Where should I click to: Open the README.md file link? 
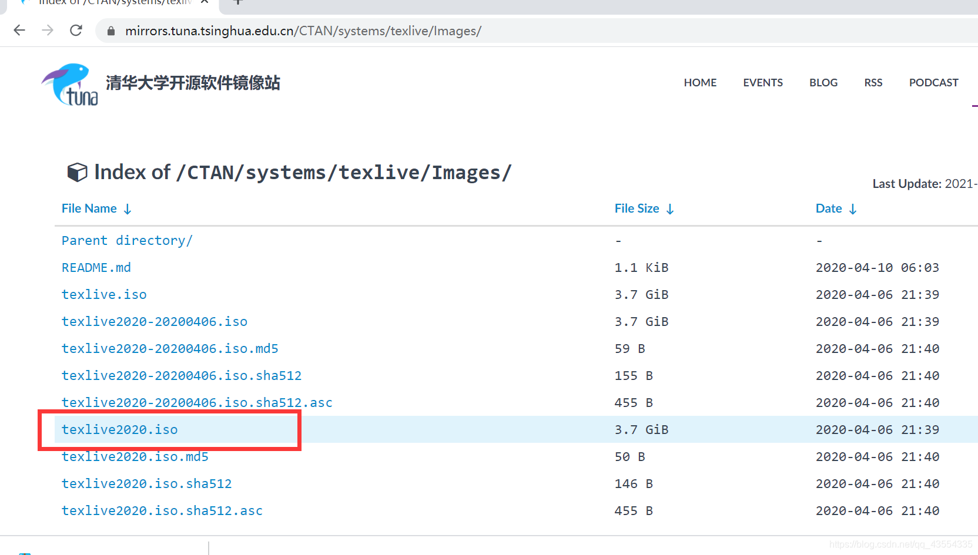tap(96, 268)
